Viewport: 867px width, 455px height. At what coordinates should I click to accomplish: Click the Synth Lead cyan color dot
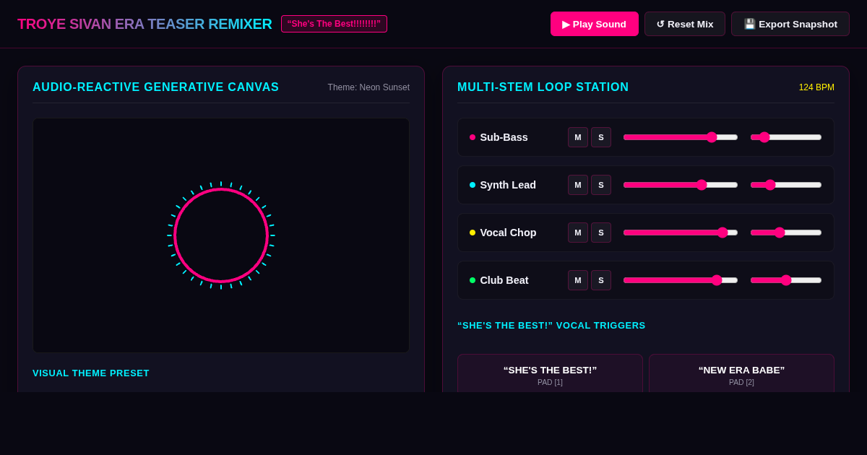(473, 185)
